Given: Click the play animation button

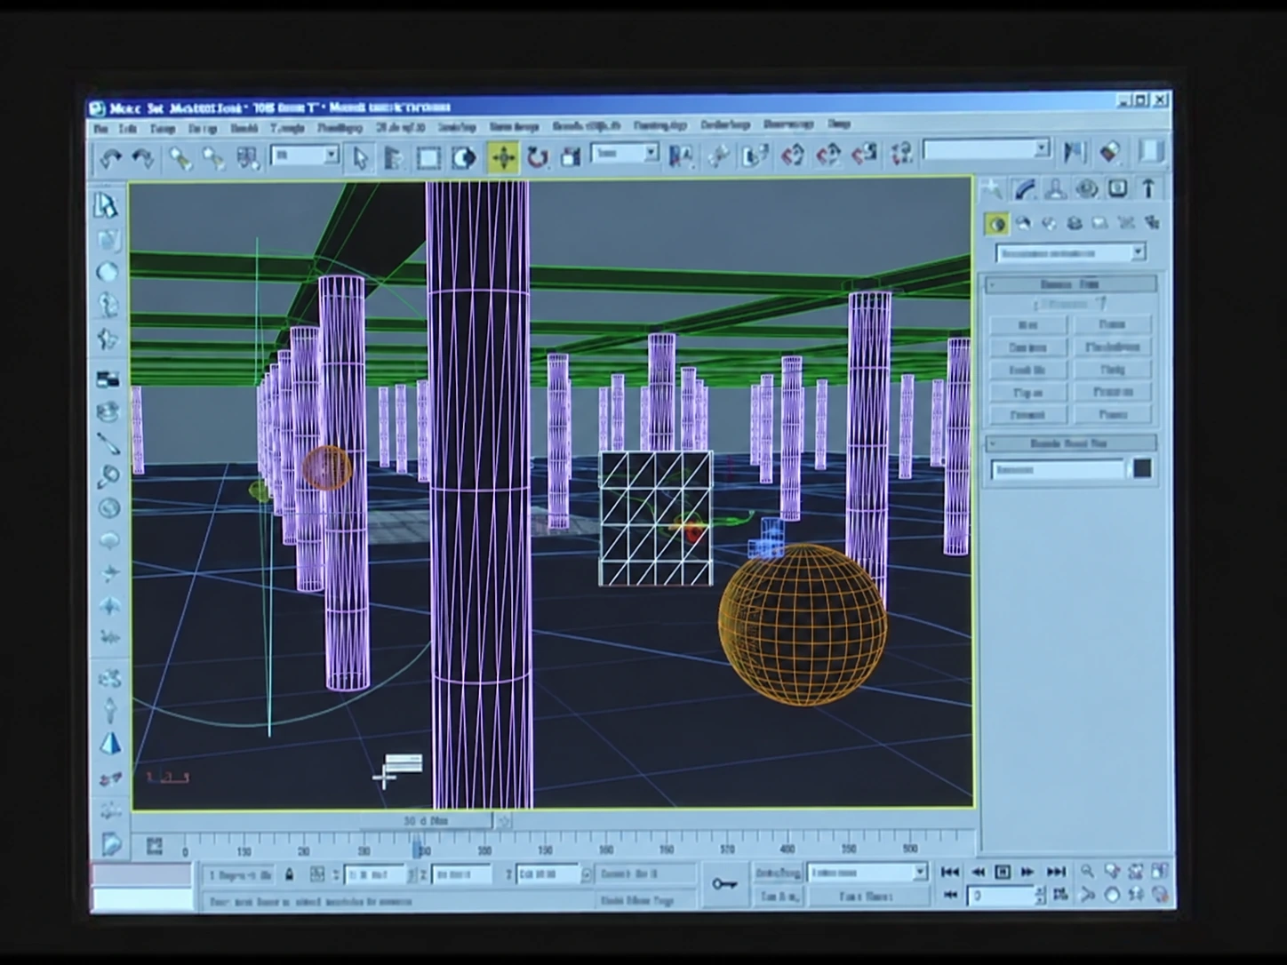Looking at the screenshot, I should coord(1003,872).
